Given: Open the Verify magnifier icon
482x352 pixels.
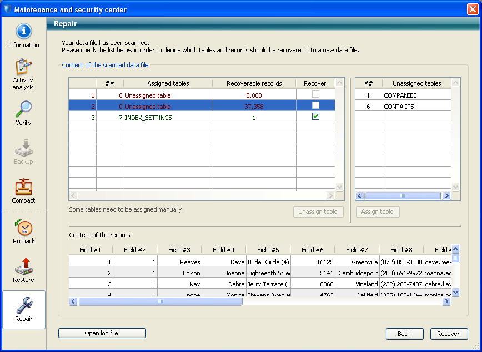Looking at the screenshot, I should click(x=23, y=109).
